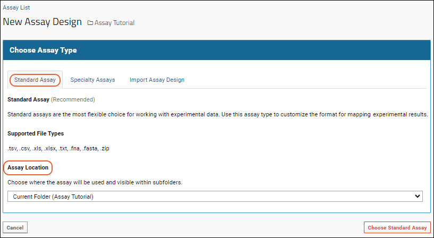Select the Standard Assay tab

click(35, 80)
